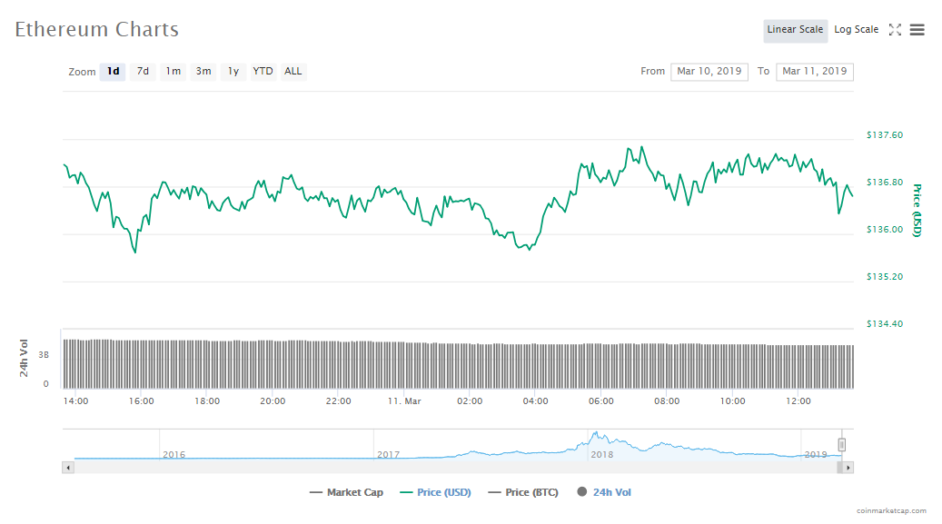Enable Linear Scale view

tap(795, 30)
